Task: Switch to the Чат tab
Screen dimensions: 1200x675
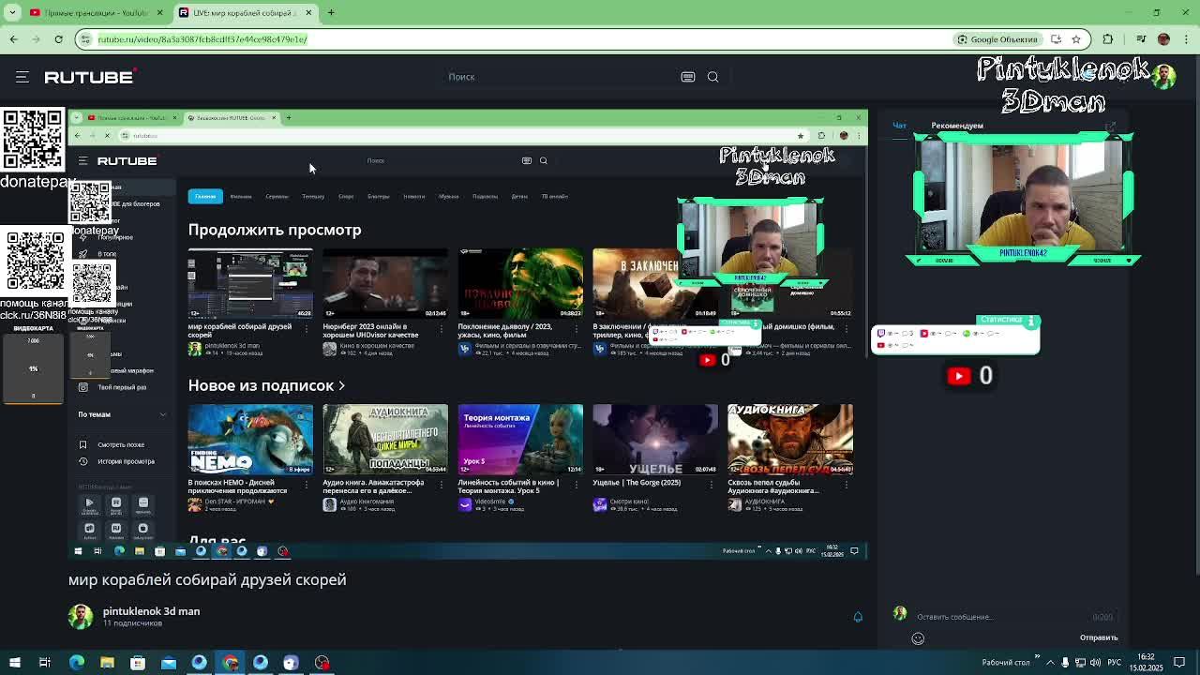Action: (x=899, y=126)
